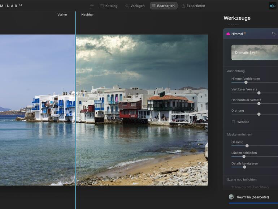Click the plus icon to add photos
Screen dimensions: 278x209
click(92, 6)
